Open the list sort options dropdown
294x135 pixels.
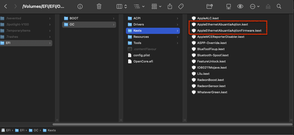139,6
